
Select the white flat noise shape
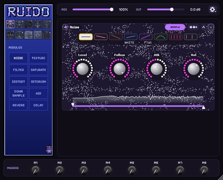pos(86,37)
